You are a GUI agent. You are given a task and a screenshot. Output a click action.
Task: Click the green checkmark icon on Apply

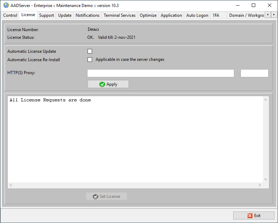click(x=102, y=84)
